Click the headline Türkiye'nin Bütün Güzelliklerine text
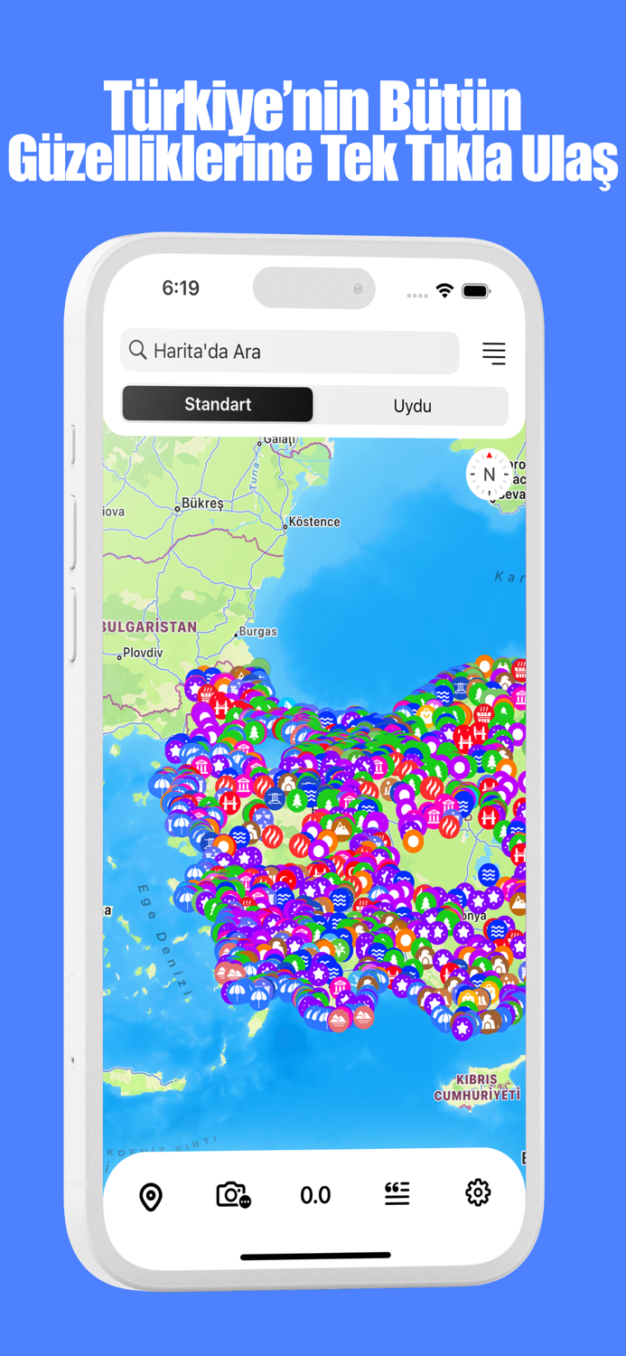This screenshot has height=1356, width=626. (313, 132)
